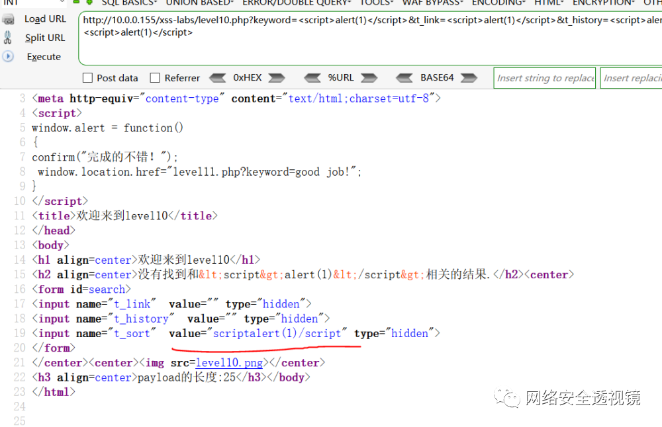Click the Split URL scissors icon
The height and width of the screenshot is (427, 662).
click(7, 38)
